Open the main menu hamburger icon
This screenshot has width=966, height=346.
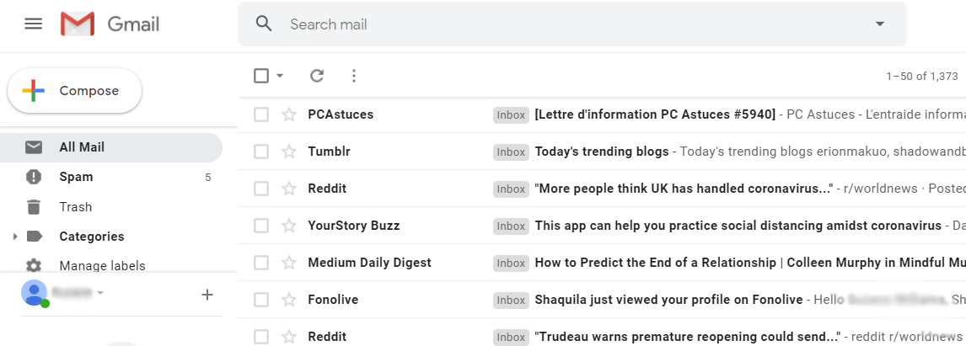(33, 24)
